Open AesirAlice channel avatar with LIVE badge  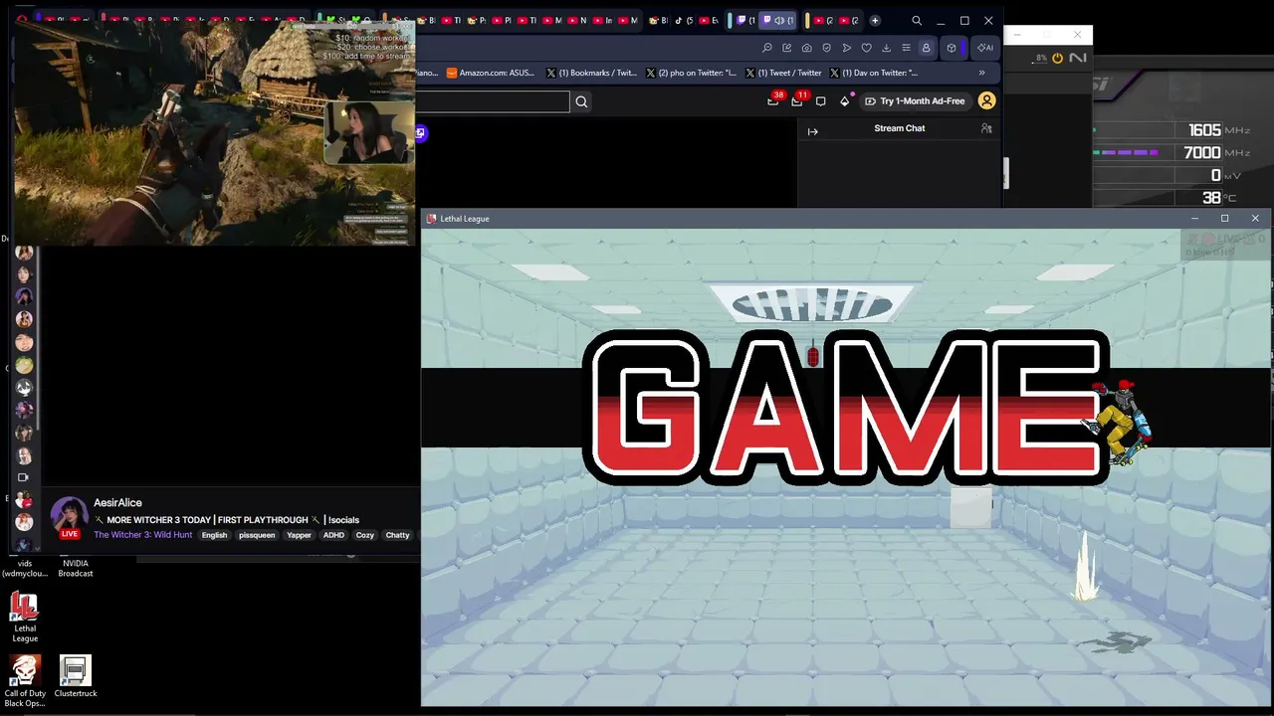coord(69,518)
